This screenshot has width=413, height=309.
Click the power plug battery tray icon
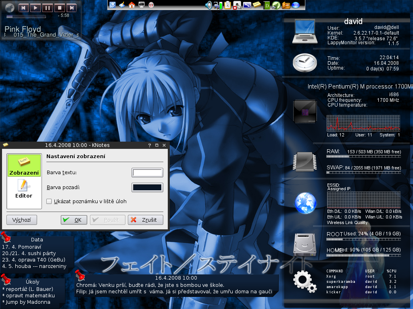[x=218, y=5]
